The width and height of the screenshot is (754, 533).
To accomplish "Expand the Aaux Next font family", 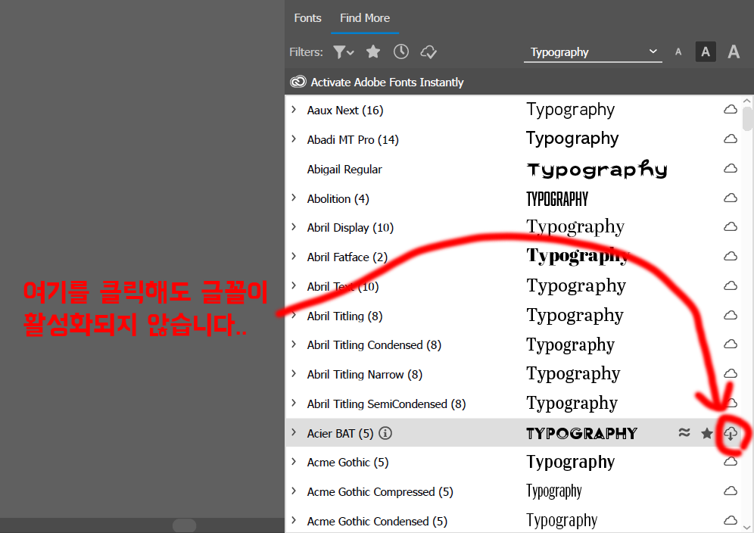I will (294, 110).
